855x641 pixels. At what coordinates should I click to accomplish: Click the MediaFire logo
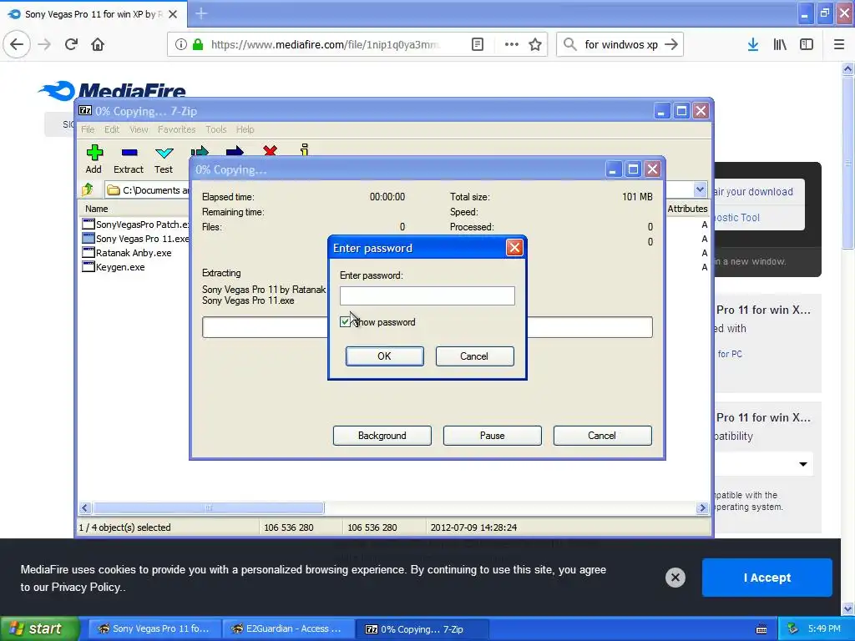[x=113, y=90]
